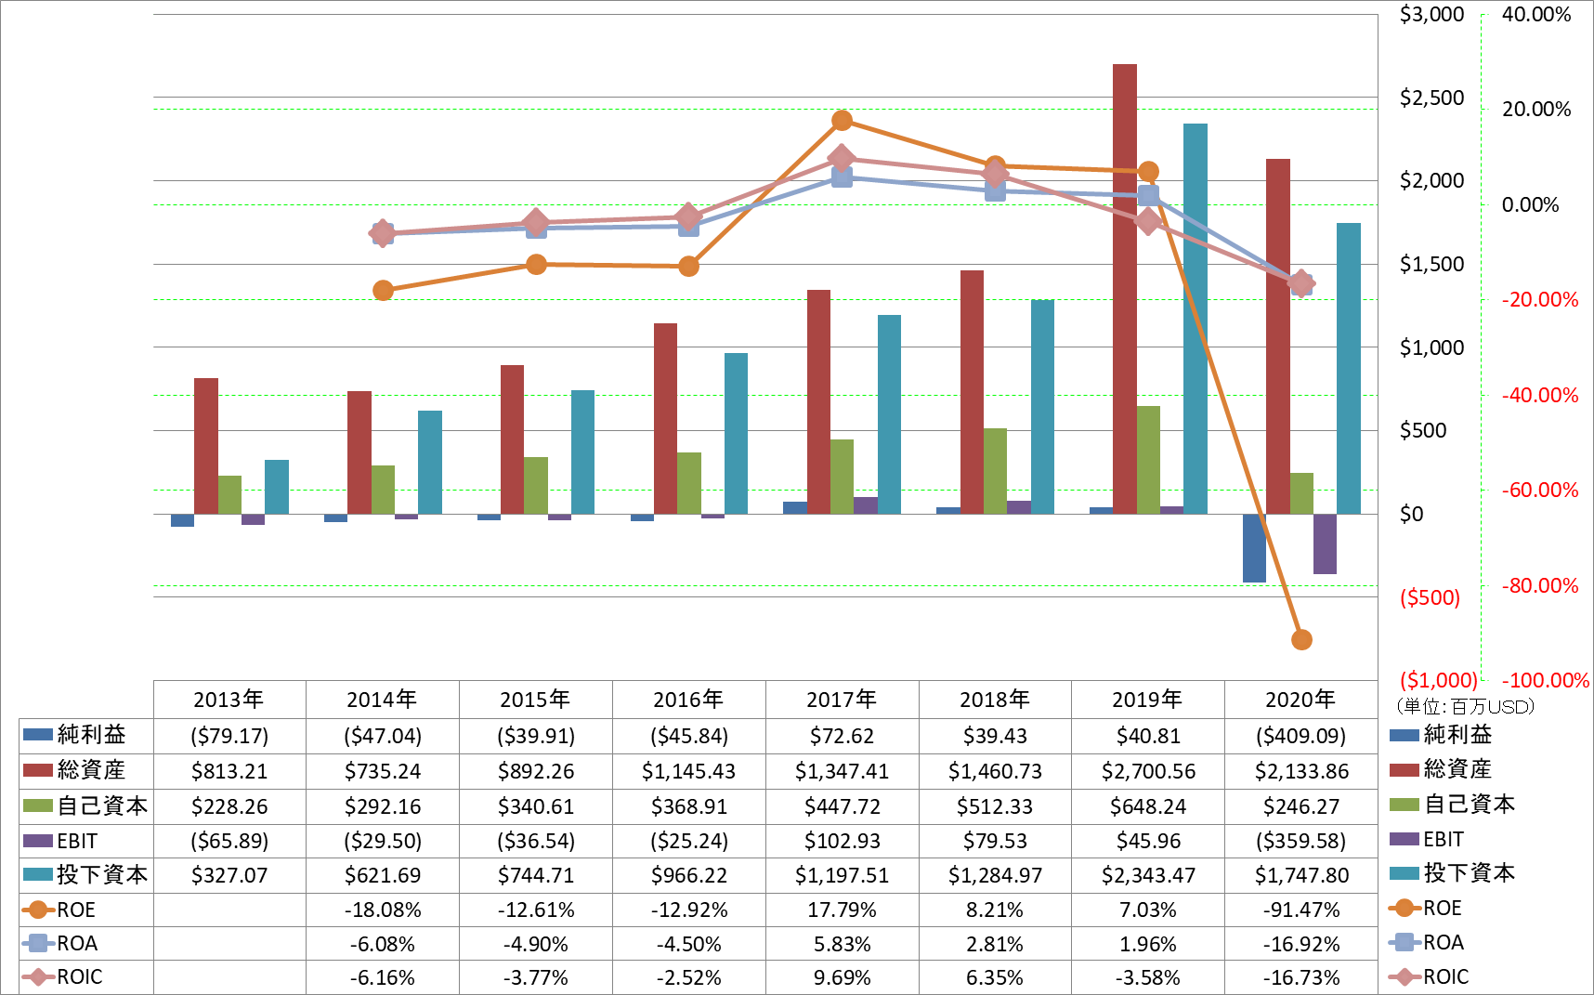
Task: Click the 総資産 red swatch in the data table row
Action: [x=38, y=769]
